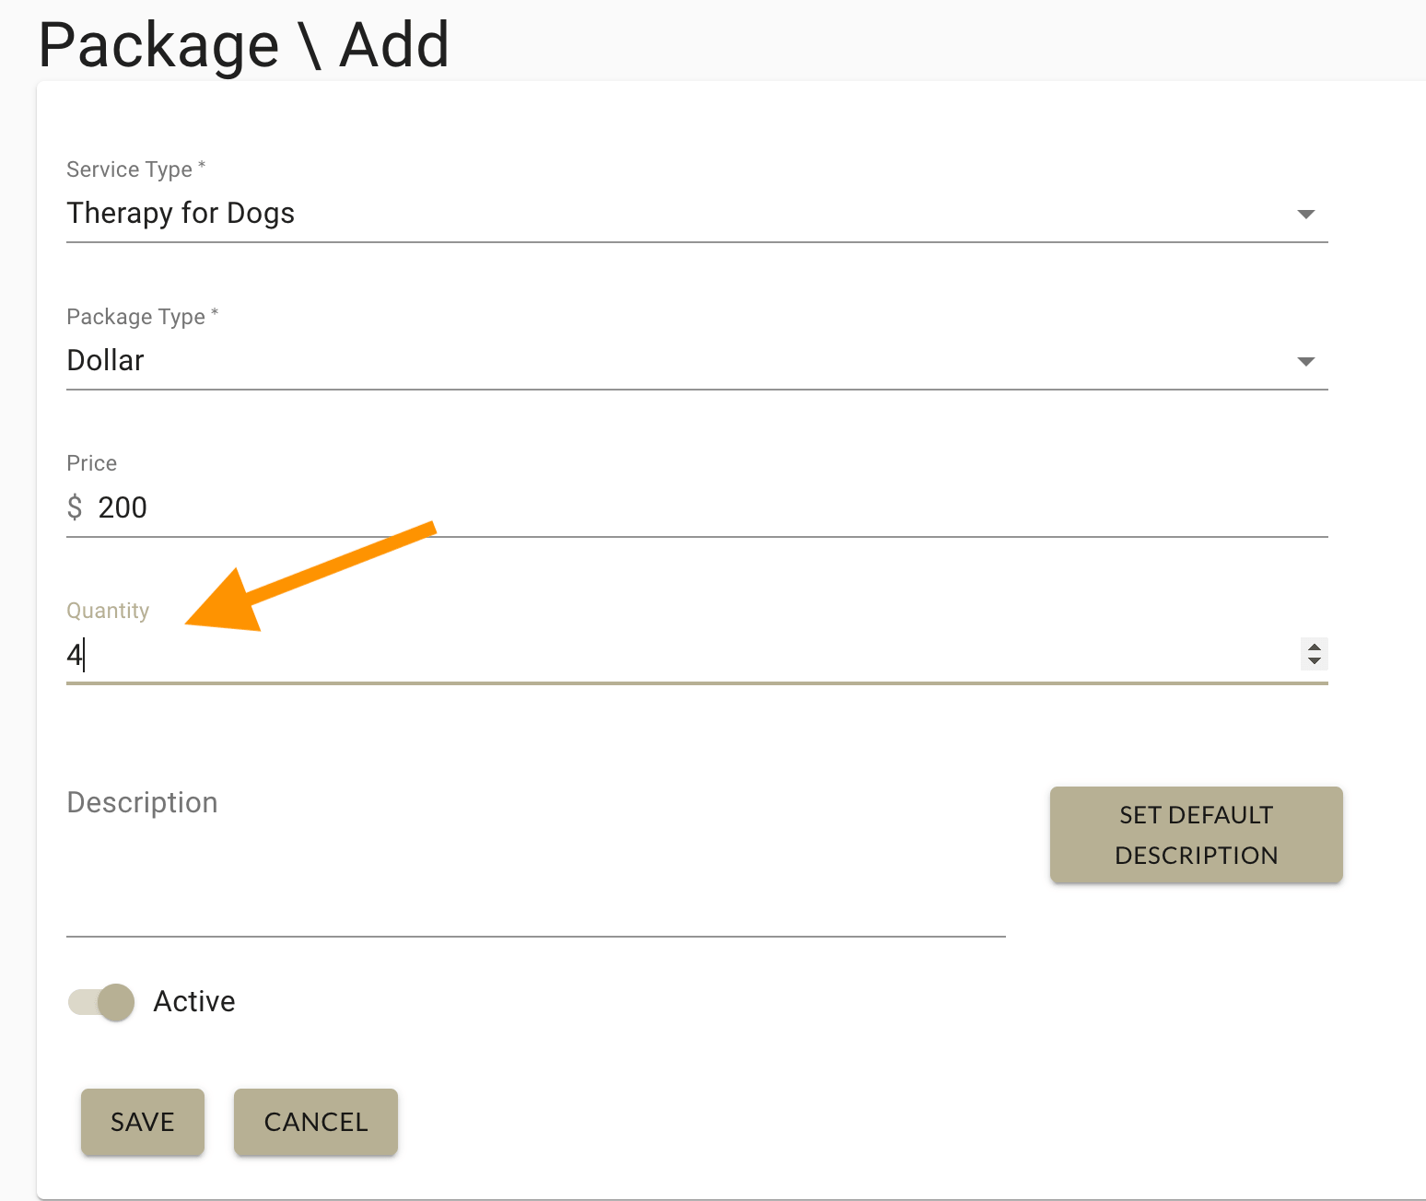Image resolution: width=1426 pixels, height=1201 pixels.
Task: Click the Quantity stepper up arrow
Action: tap(1314, 648)
